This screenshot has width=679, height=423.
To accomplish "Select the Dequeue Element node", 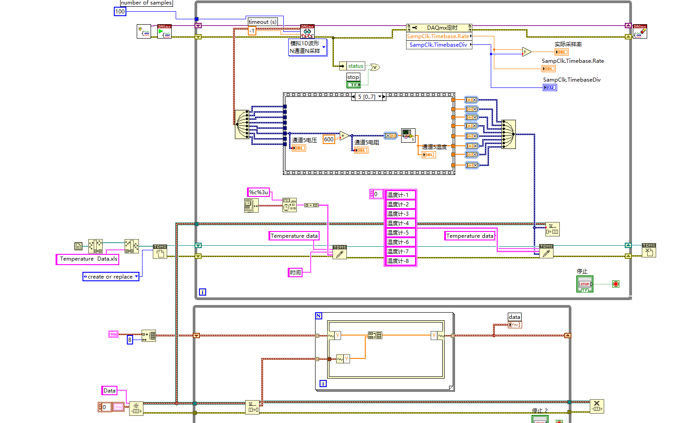I will click(252, 407).
